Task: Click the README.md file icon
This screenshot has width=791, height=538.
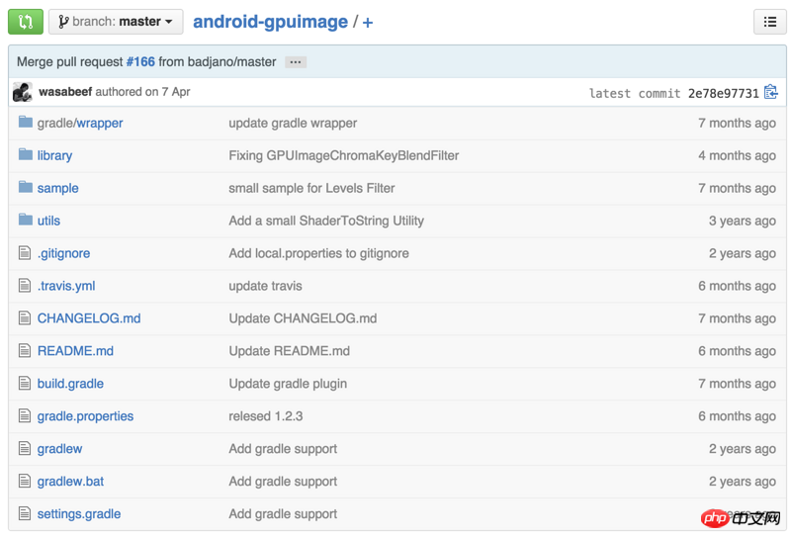Action: (x=26, y=351)
